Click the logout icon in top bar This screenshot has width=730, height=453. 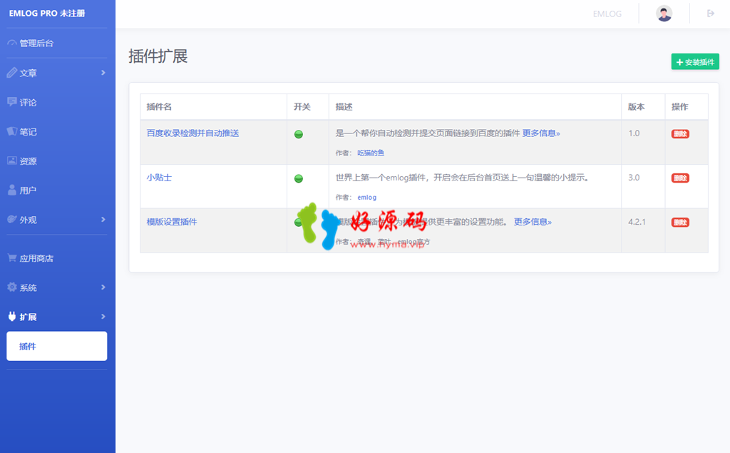coord(711,14)
